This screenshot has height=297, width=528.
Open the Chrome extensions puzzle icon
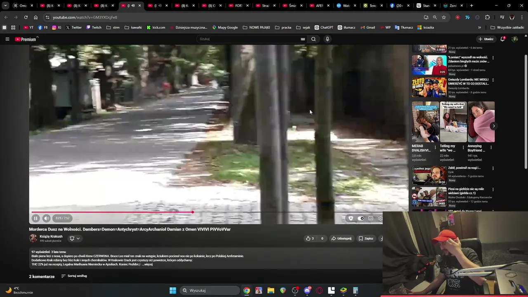(x=487, y=17)
